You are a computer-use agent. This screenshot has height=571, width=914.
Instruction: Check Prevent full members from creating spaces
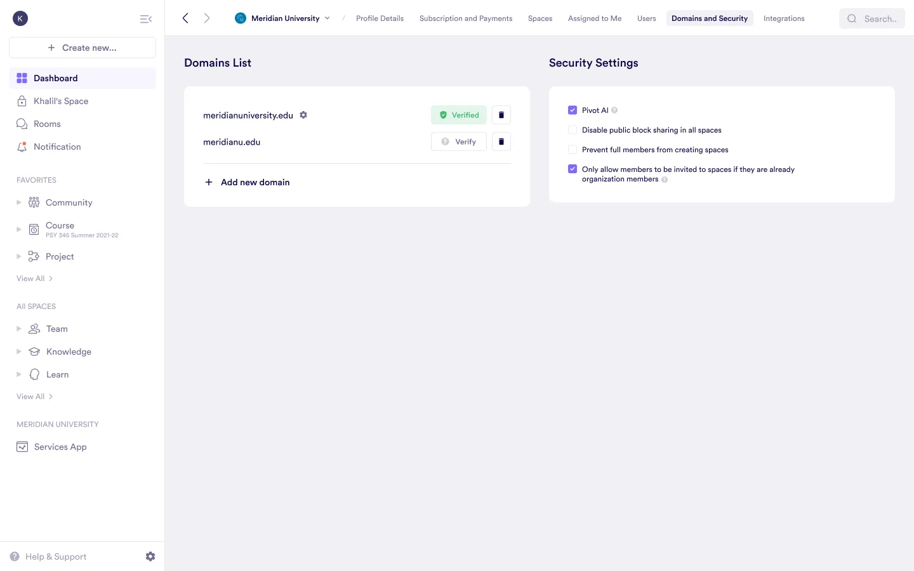(573, 150)
